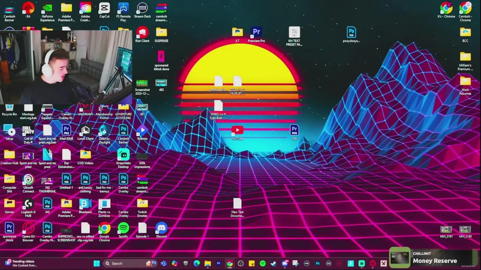Screen dimensions: 481x270
Task: Open Spotify from the taskbar
Action: coord(263,264)
